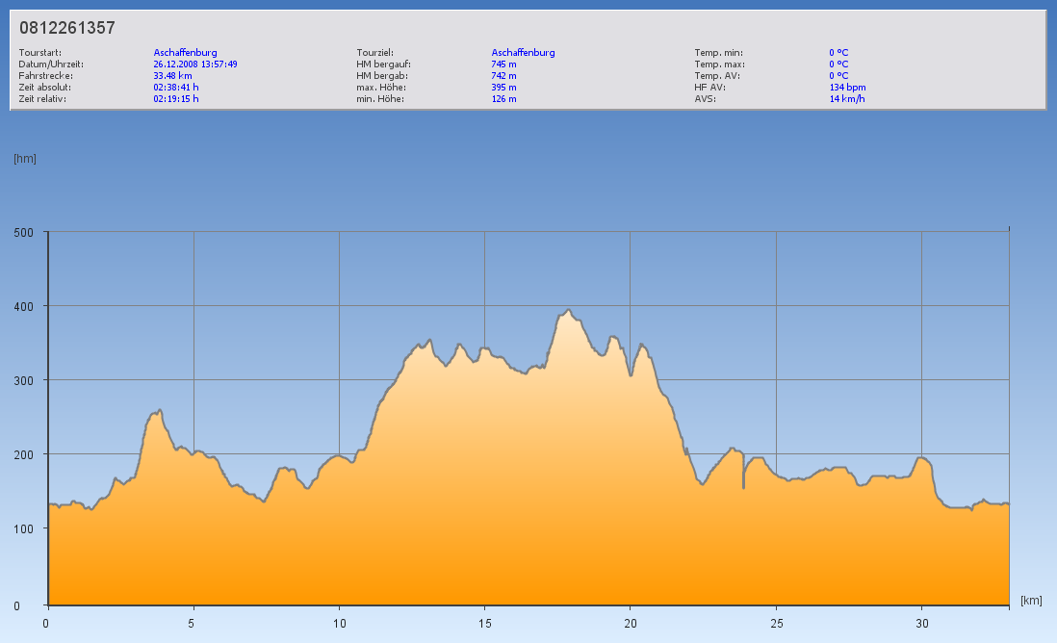
Task: Click the sharp dip near kilometer 24
Action: click(x=743, y=486)
